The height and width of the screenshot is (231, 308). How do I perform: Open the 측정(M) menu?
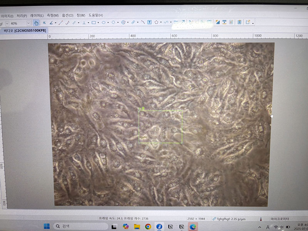pos(53,15)
